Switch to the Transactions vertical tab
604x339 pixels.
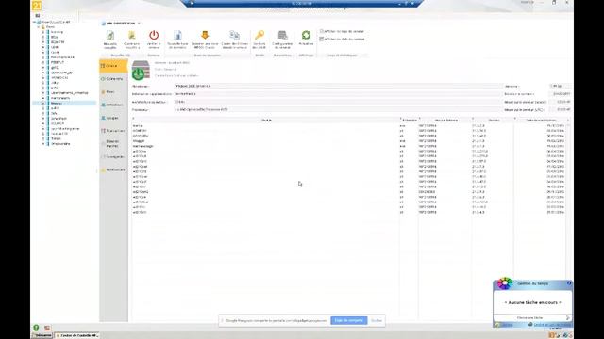[x=113, y=131]
